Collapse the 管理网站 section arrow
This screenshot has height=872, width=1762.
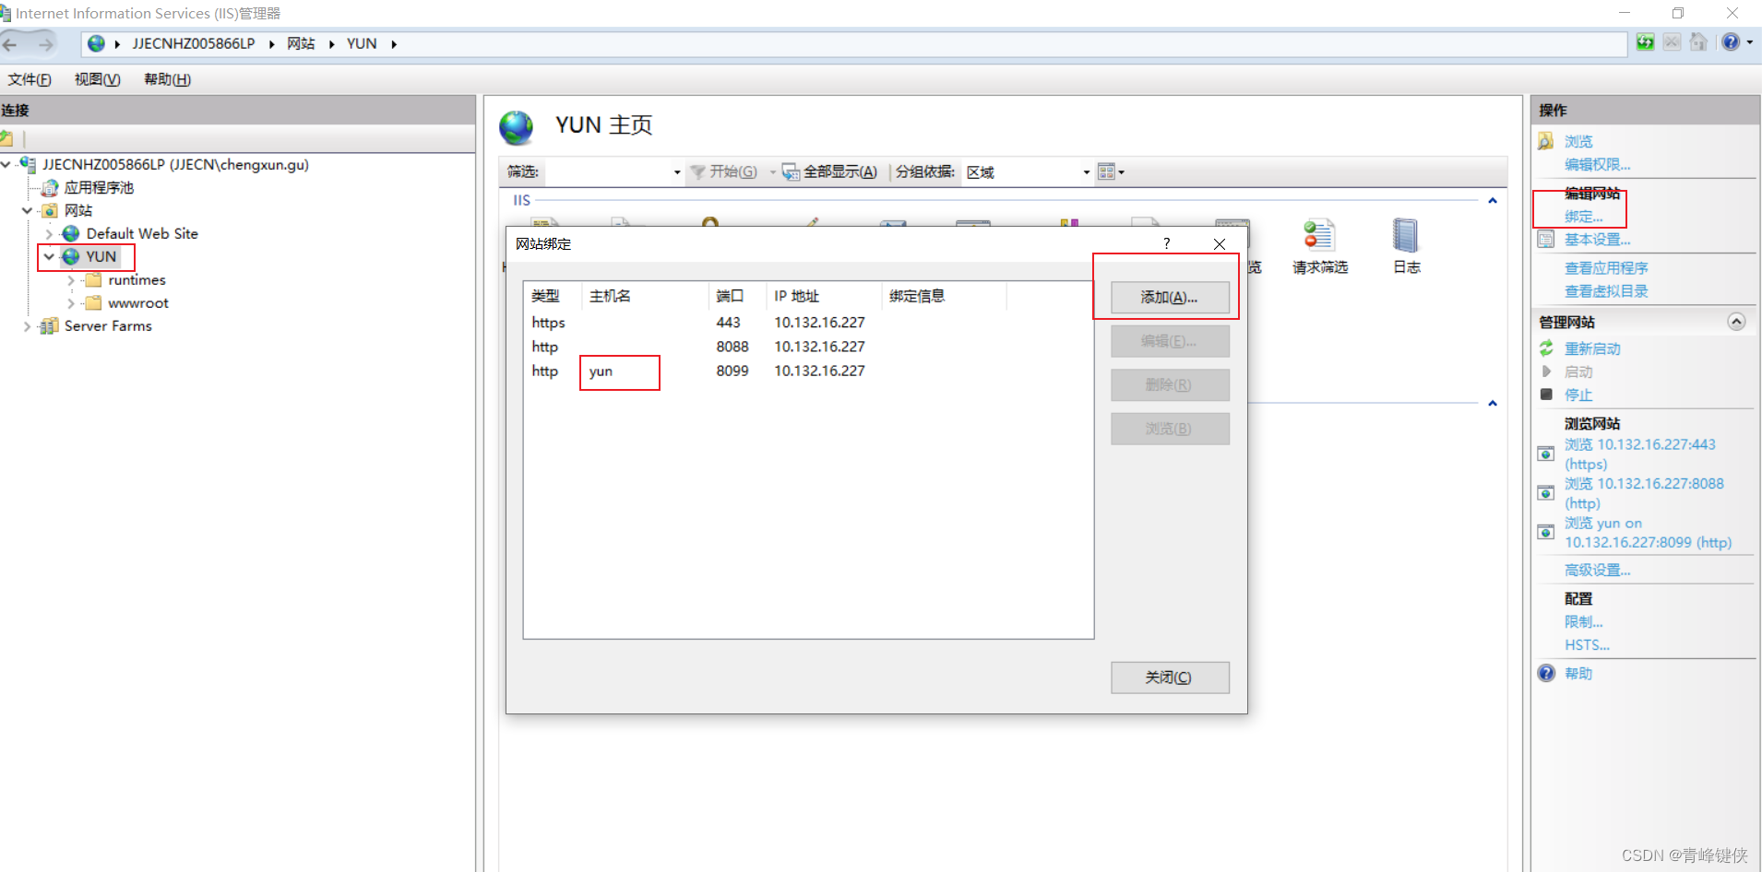pos(1737,322)
